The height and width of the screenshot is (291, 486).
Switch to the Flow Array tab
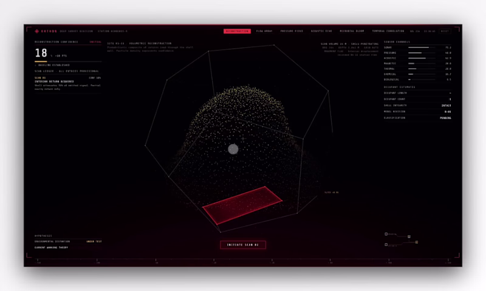(x=264, y=32)
